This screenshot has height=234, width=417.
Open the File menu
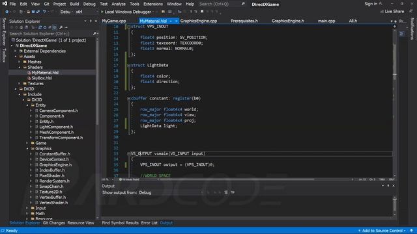click(12, 4)
